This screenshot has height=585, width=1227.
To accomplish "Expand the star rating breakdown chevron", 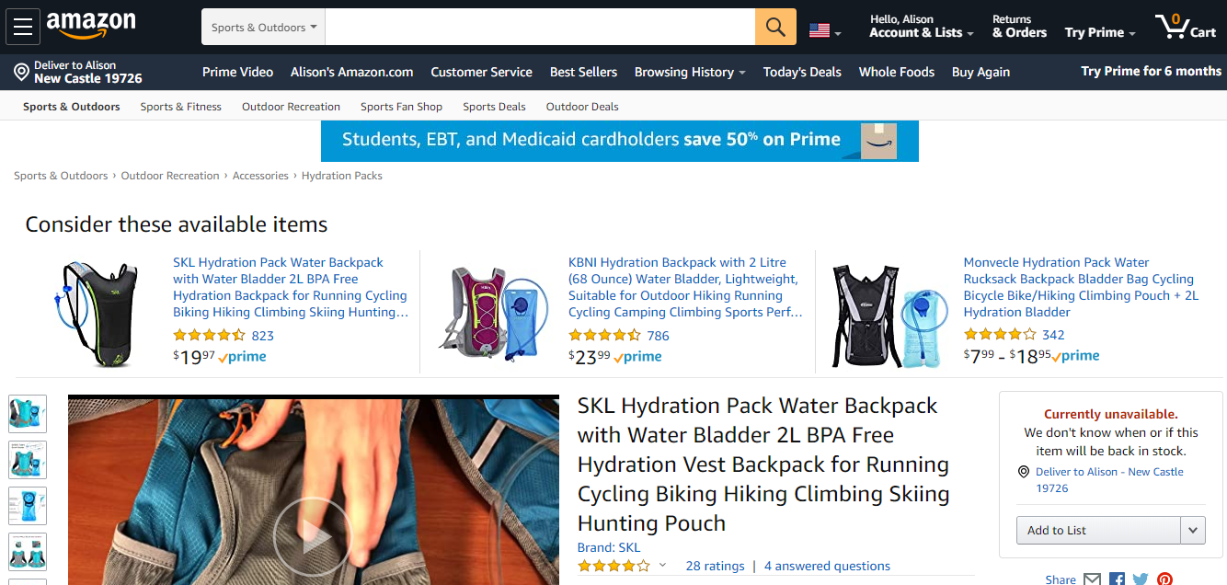I will (662, 566).
